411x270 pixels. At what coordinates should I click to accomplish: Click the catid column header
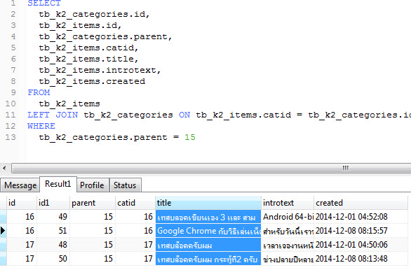[x=135, y=203]
